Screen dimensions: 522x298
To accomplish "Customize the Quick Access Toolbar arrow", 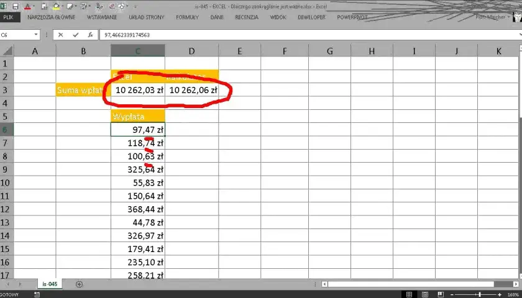I will tap(135, 6).
